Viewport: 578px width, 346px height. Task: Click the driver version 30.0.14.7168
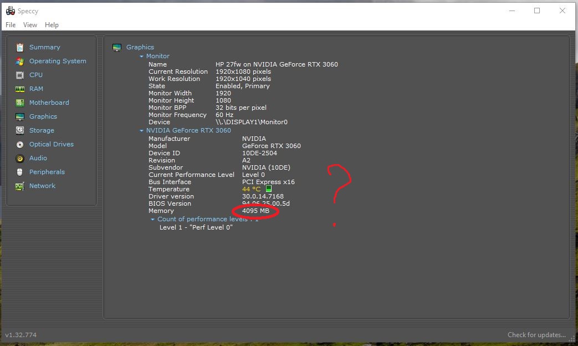tap(263, 196)
